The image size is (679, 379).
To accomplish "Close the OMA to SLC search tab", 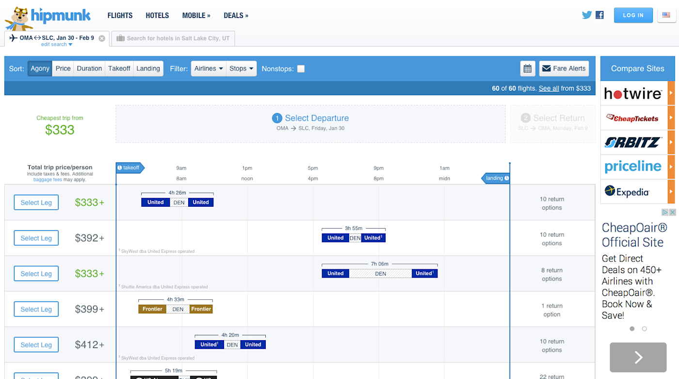I will (102, 38).
